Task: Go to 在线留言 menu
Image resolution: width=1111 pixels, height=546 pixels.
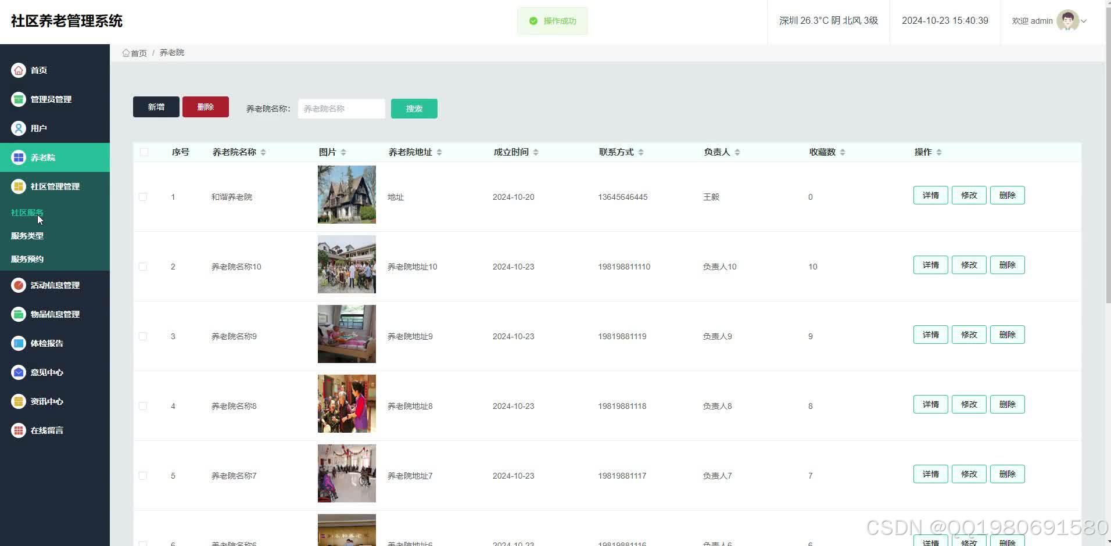Action: click(x=55, y=430)
